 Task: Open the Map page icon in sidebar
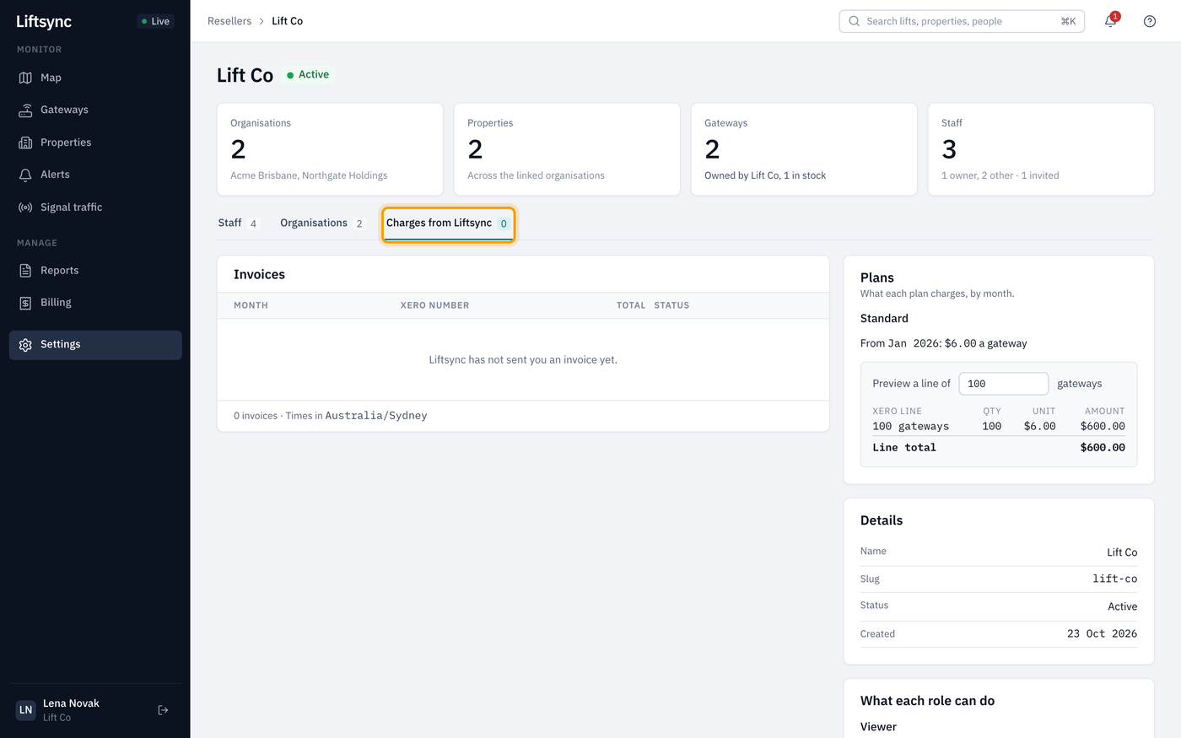pos(25,78)
